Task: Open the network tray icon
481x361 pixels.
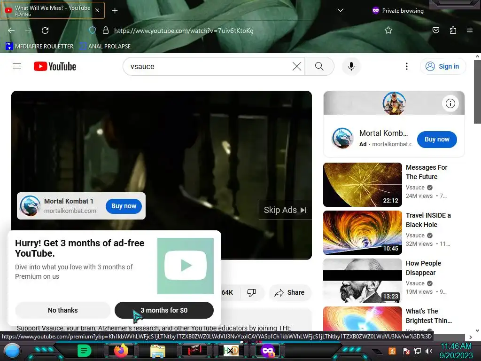Action: (417, 351)
